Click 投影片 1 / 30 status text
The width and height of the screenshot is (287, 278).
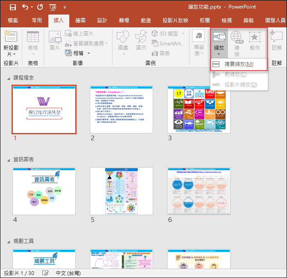click(x=19, y=273)
